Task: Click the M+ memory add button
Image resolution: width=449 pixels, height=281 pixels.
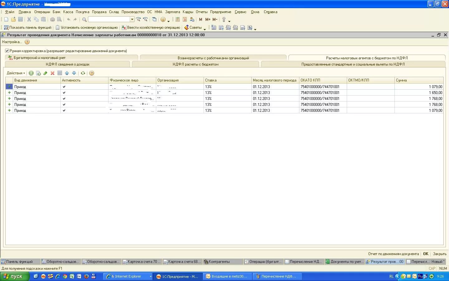Action: (x=208, y=19)
